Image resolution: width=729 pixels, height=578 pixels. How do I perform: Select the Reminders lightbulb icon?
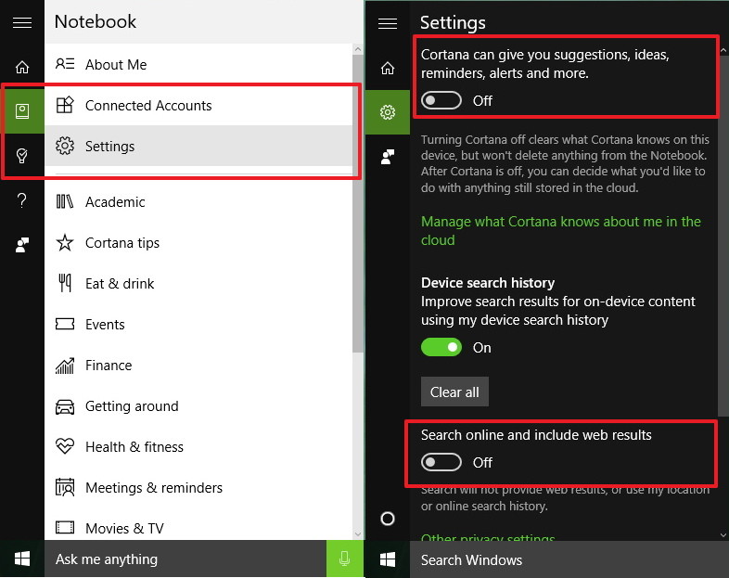coord(22,155)
